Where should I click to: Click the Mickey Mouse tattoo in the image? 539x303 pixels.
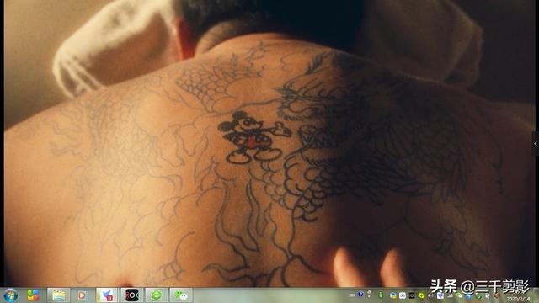click(253, 137)
